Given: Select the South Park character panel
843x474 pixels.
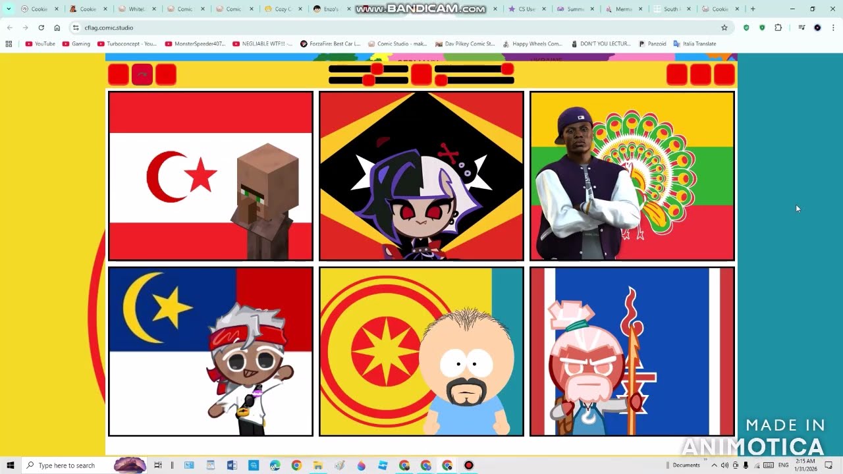Looking at the screenshot, I should [421, 352].
